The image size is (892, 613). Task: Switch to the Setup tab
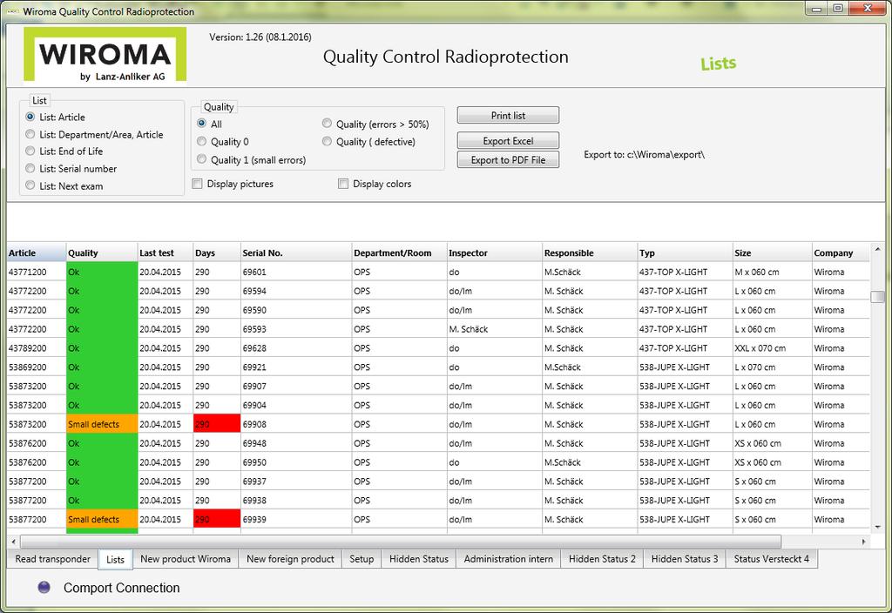[362, 559]
